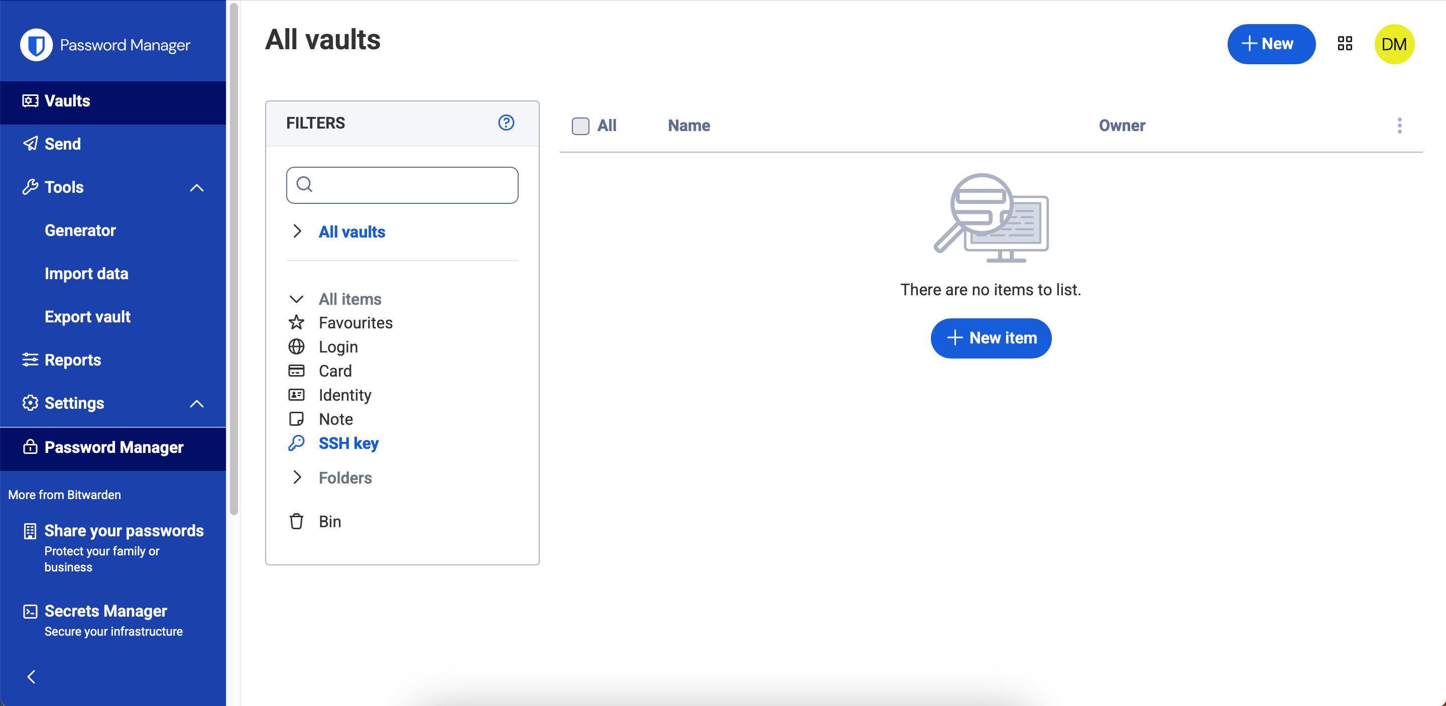
Task: Filter by Note label
Action: pos(336,419)
